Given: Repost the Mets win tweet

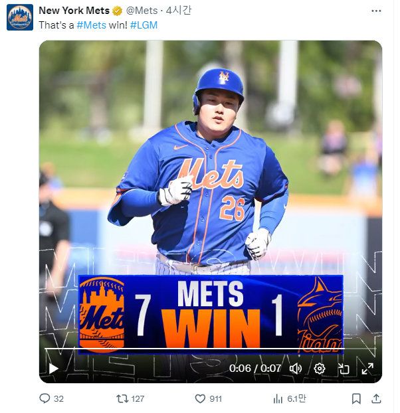Looking at the screenshot, I should click(122, 398).
